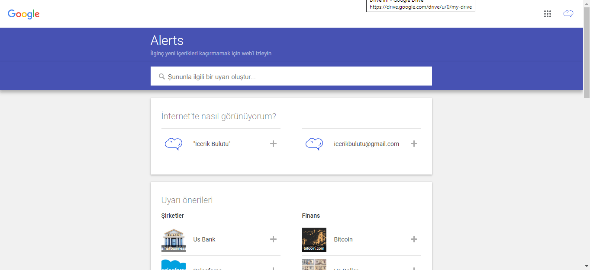Add an alert for icerikbulutu@gmail.com
Viewport: 590px width, 270px height.
click(414, 143)
